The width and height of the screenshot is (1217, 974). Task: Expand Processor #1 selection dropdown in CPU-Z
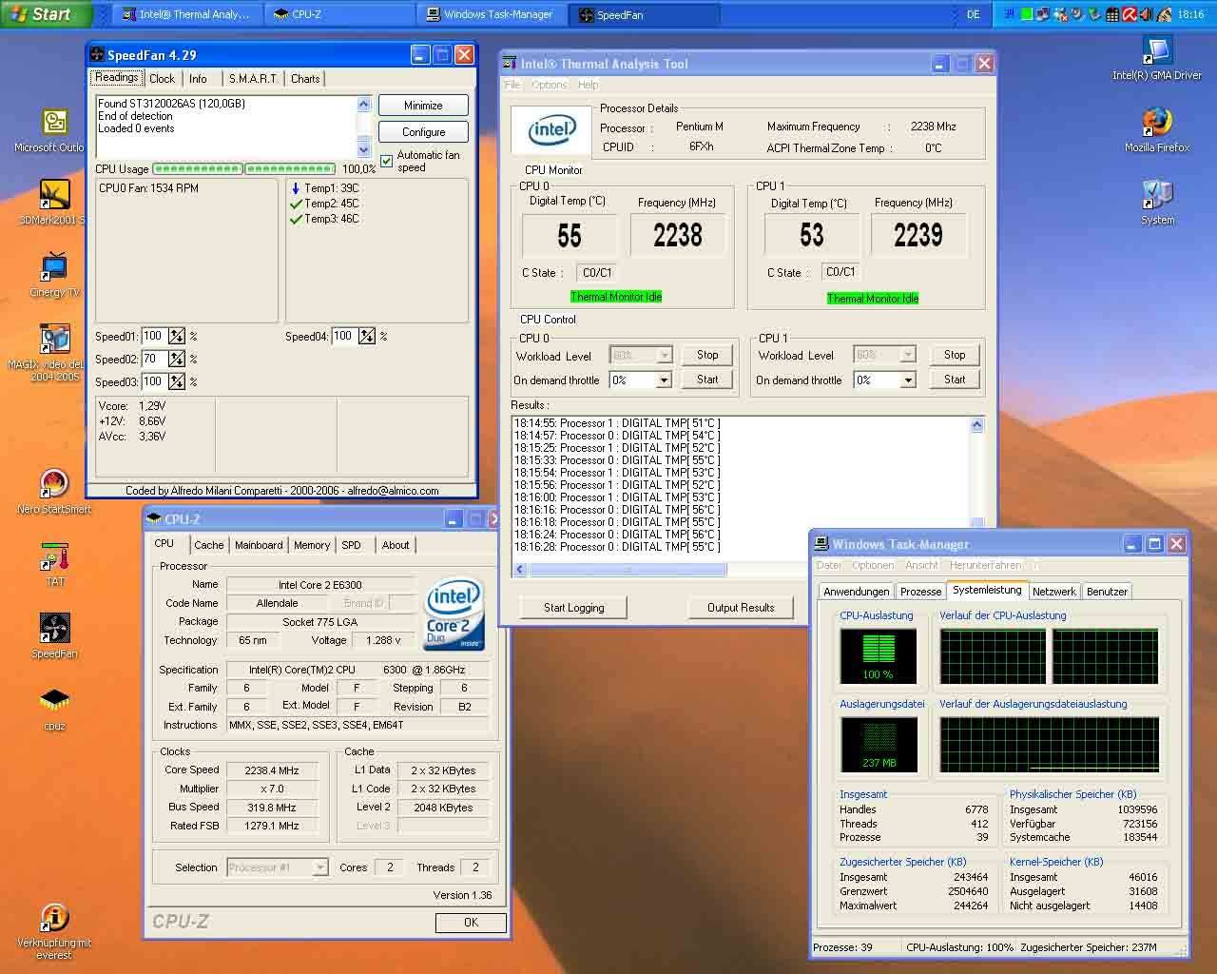click(x=320, y=867)
